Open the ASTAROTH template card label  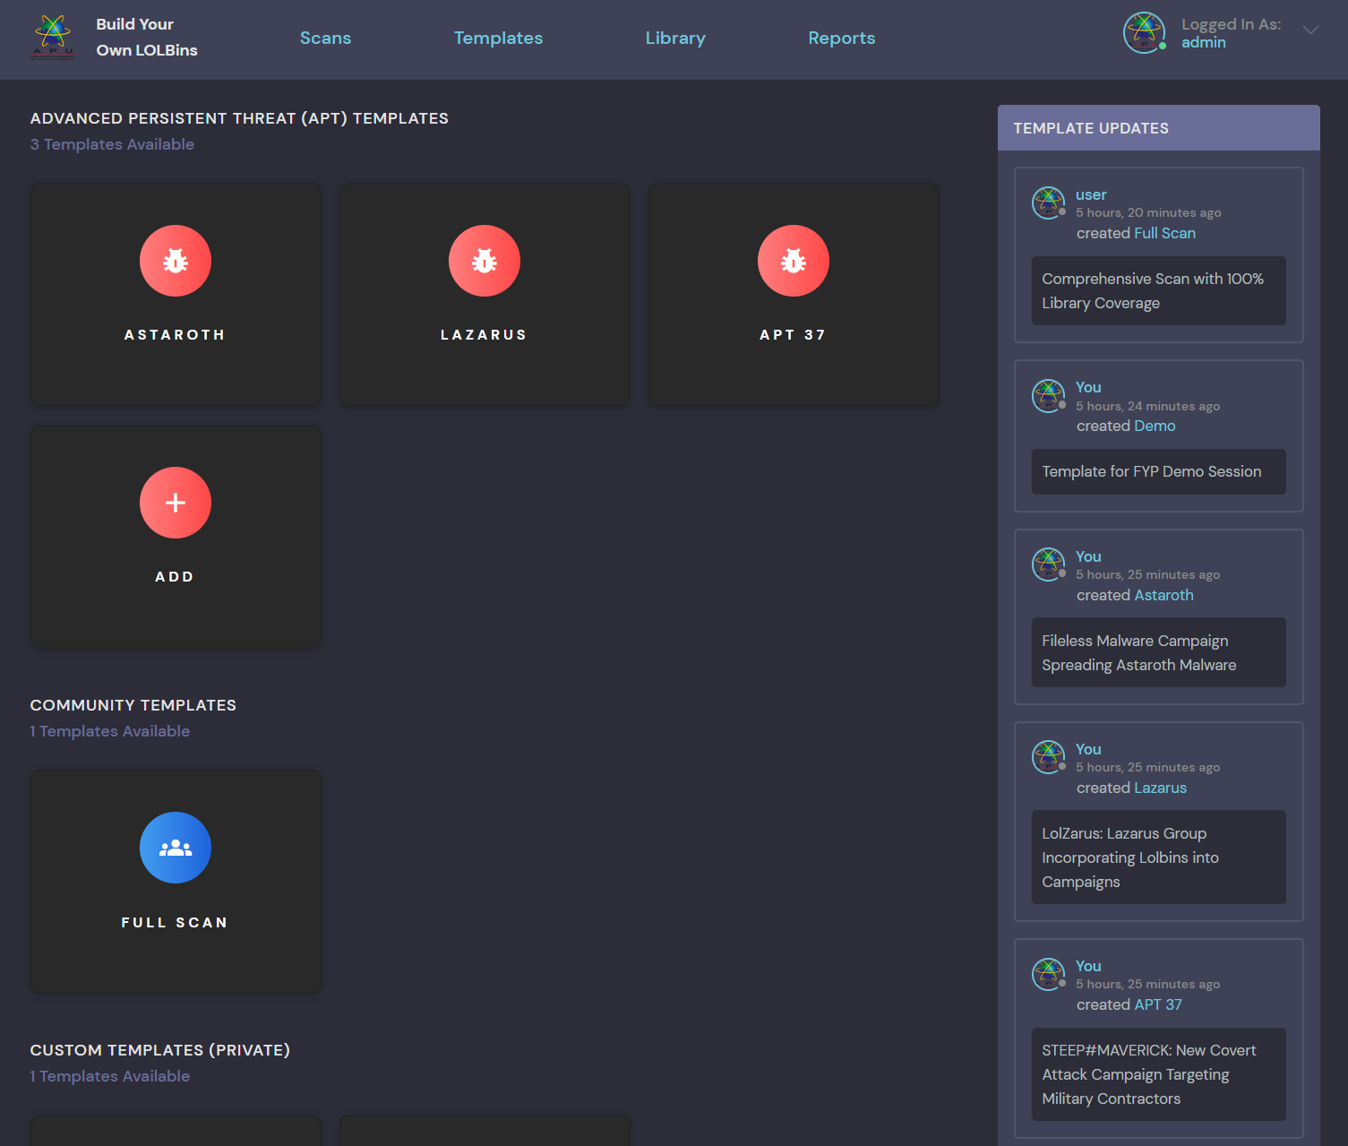click(175, 335)
